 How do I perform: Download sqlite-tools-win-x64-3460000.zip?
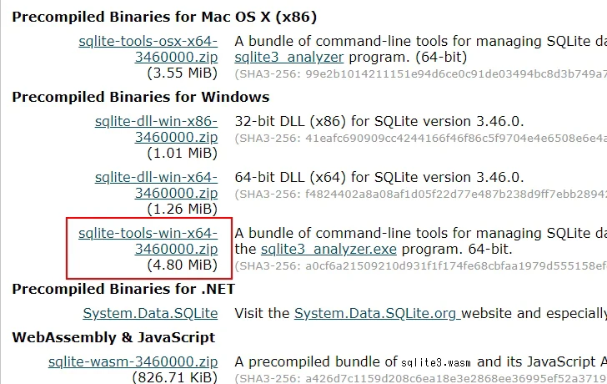[x=148, y=241]
